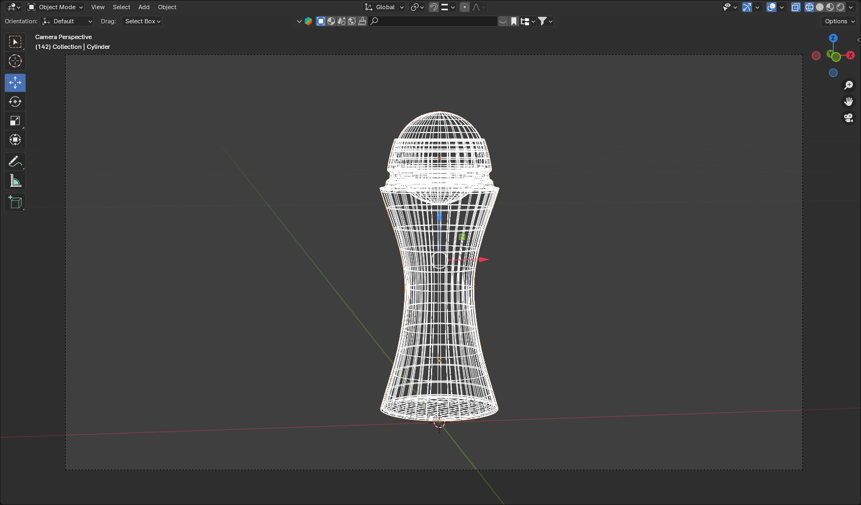The height and width of the screenshot is (505, 861).
Task: Click the pan hand viewport icon
Action: point(849,102)
